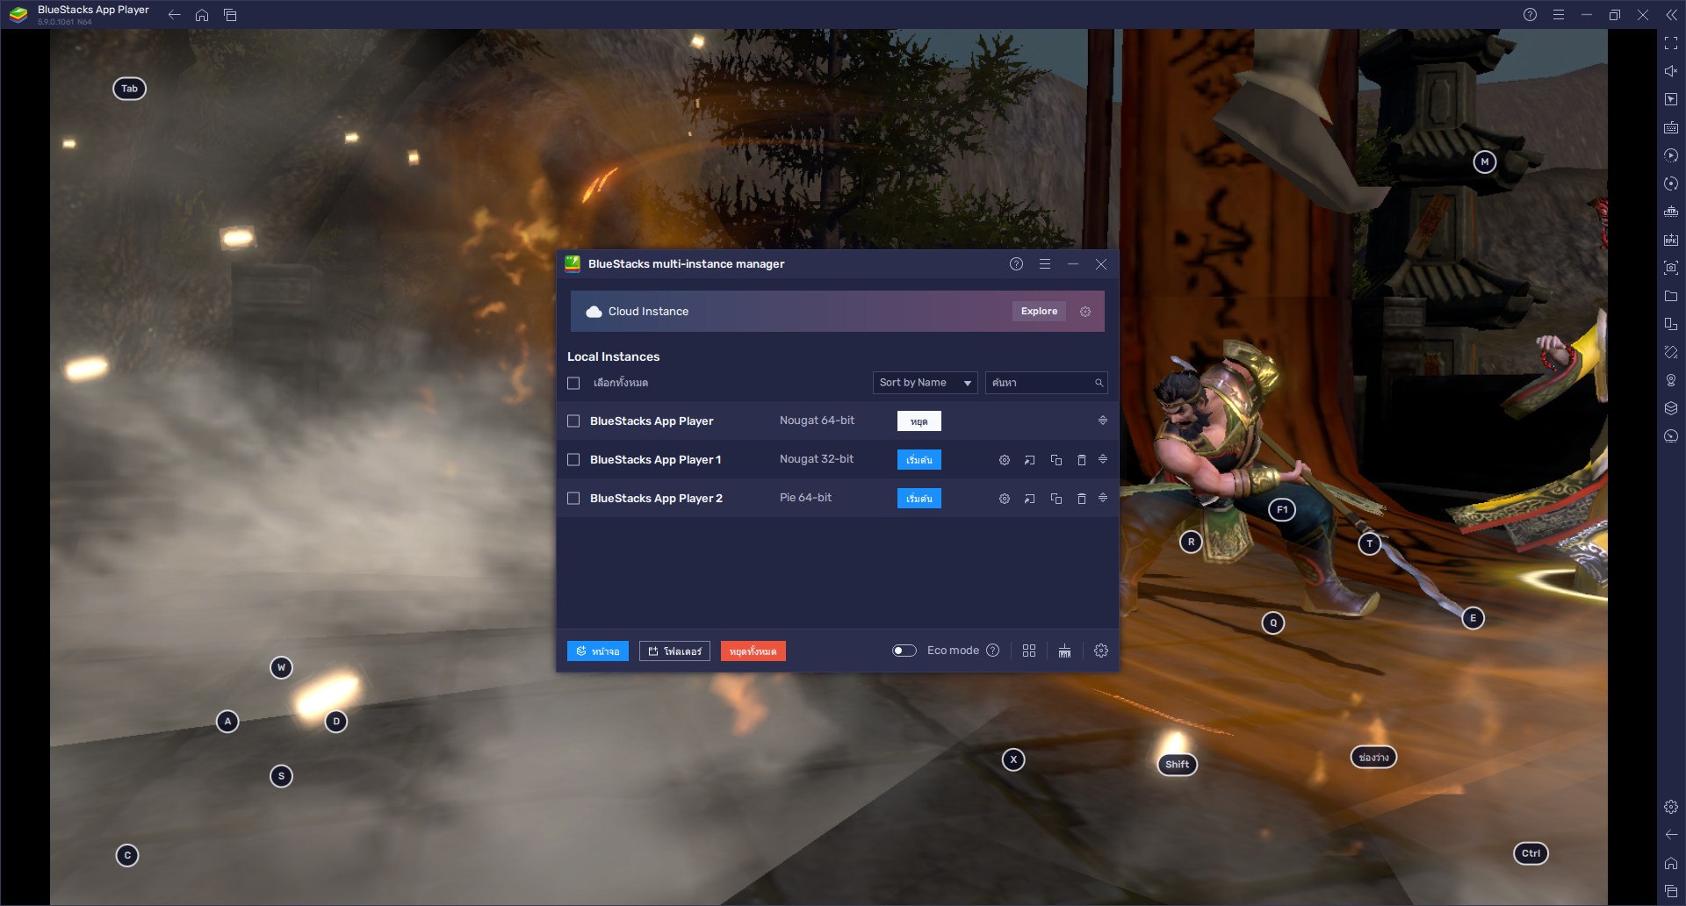Open settings for BlueStacks App Player 2
This screenshot has height=906, width=1686.
point(1005,499)
